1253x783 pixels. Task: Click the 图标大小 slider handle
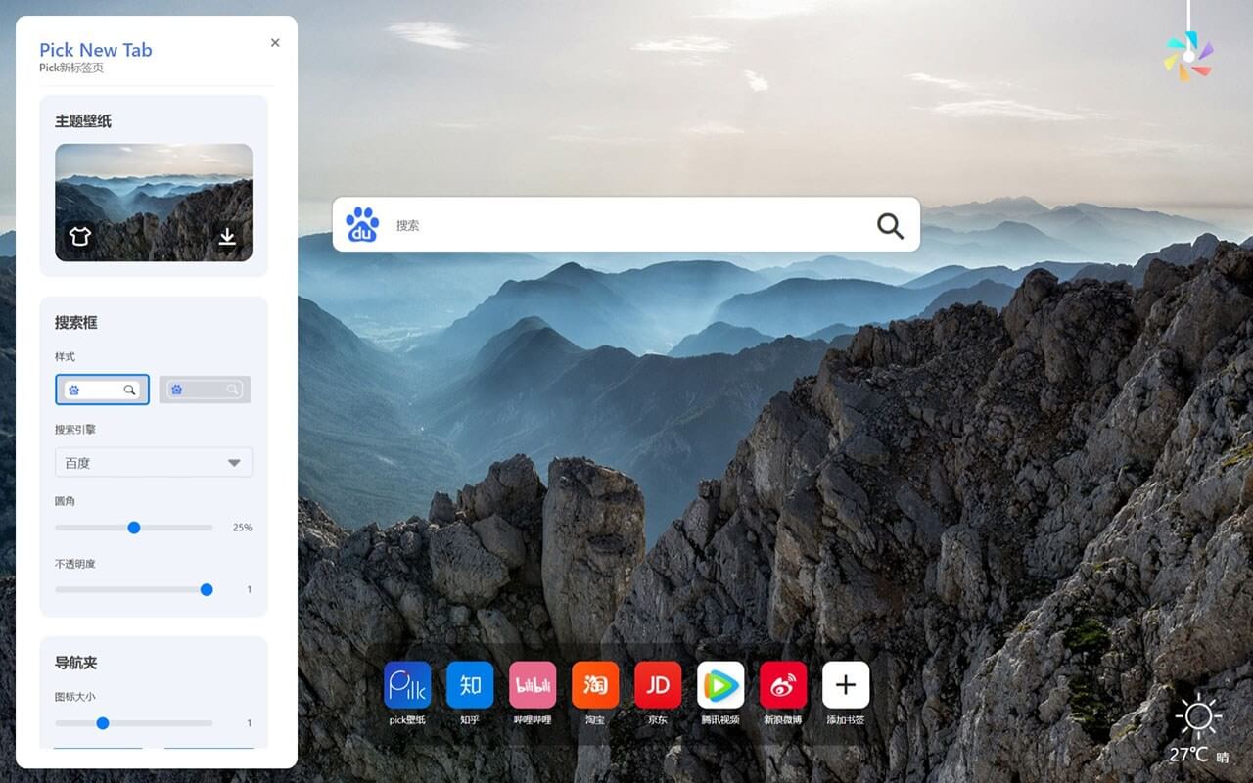tap(103, 723)
